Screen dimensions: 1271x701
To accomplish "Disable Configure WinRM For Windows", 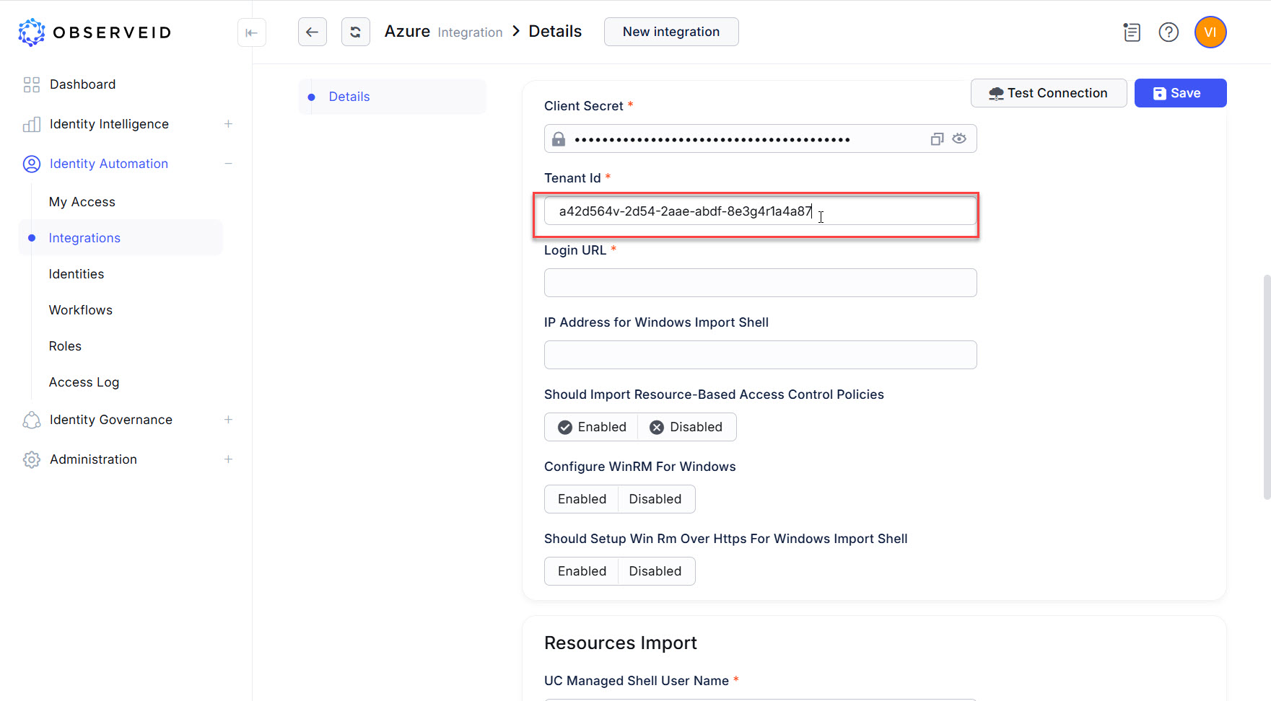I will coord(655,499).
